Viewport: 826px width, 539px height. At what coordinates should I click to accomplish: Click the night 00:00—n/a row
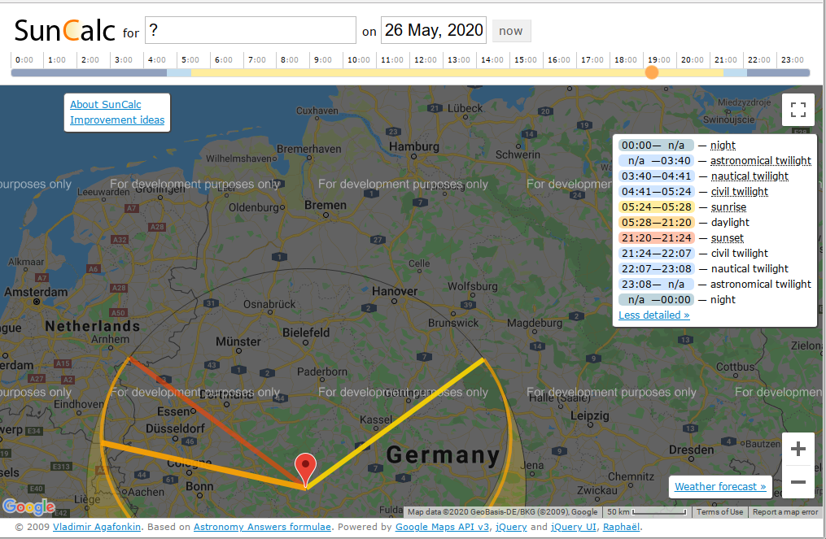pyautogui.click(x=677, y=146)
